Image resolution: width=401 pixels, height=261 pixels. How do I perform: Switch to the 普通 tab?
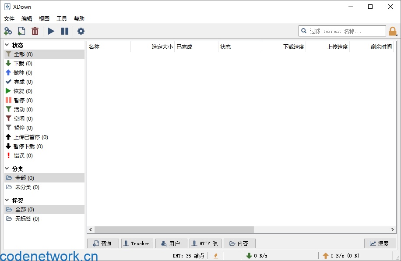coord(103,243)
